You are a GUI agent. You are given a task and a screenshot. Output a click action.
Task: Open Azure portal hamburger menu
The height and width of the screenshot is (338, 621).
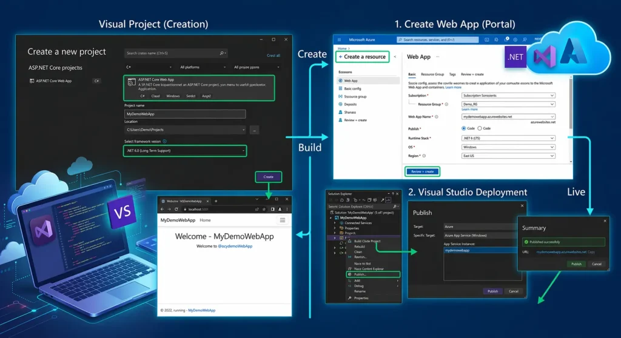tap(339, 39)
